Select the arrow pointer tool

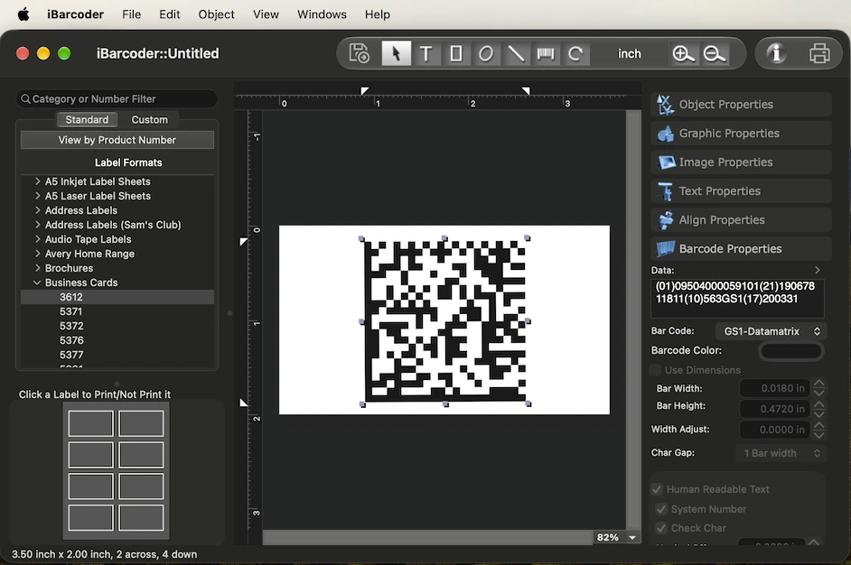click(397, 53)
